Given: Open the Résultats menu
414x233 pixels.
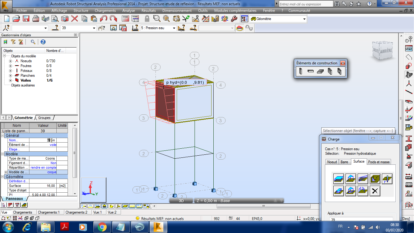Looking at the screenshot, I should click(149, 11).
